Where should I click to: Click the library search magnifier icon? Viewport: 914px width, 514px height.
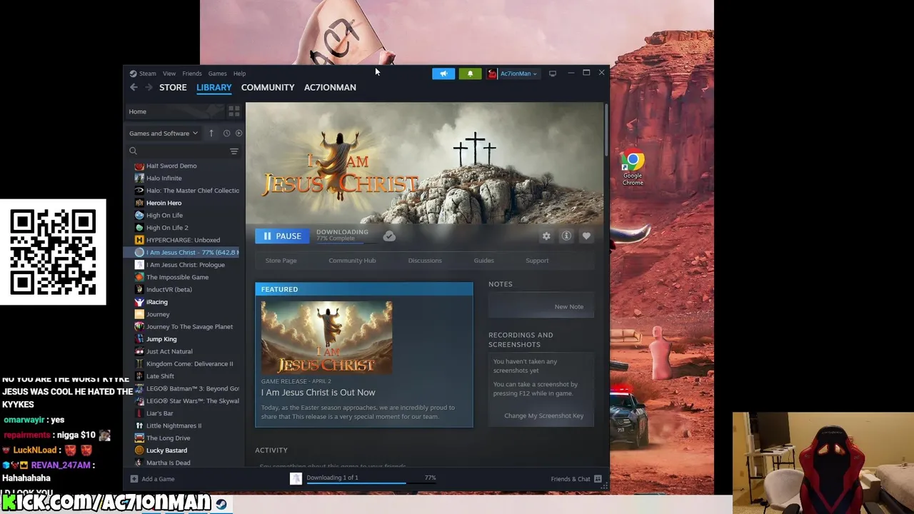[133, 151]
